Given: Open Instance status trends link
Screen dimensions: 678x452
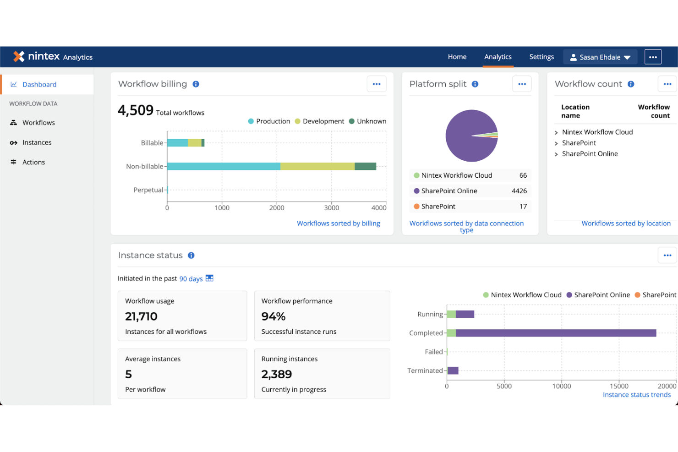Looking at the screenshot, I should coord(637,395).
